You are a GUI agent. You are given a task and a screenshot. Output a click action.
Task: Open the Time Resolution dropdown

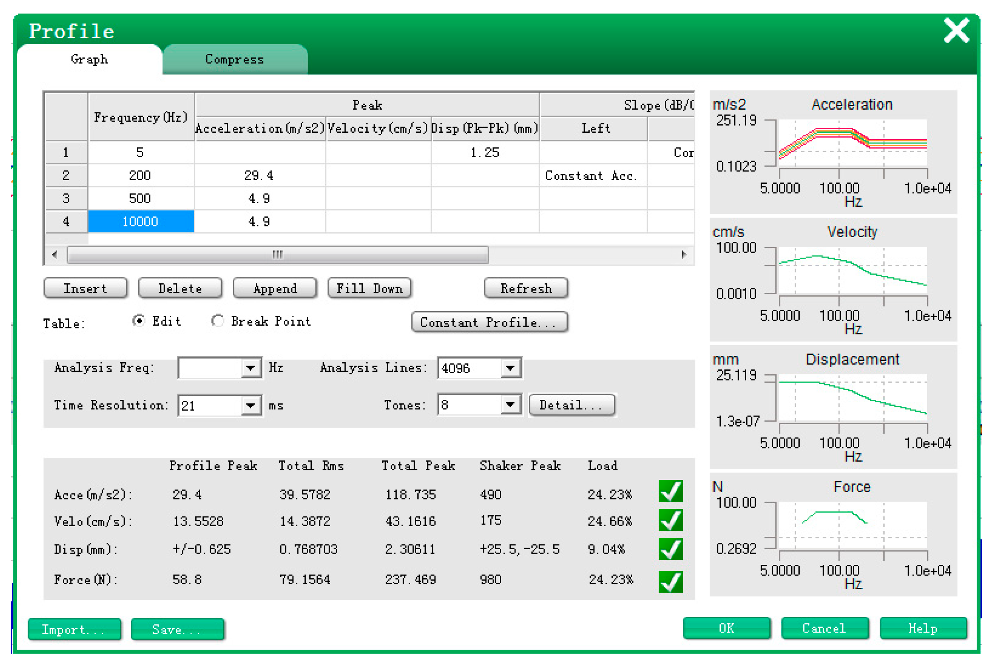pos(250,405)
